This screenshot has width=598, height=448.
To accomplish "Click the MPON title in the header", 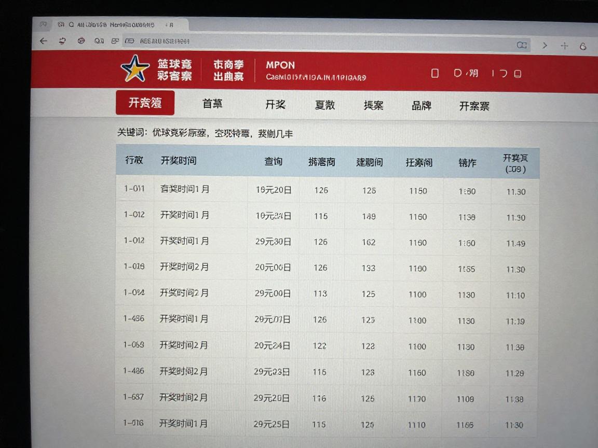I will tap(280, 65).
